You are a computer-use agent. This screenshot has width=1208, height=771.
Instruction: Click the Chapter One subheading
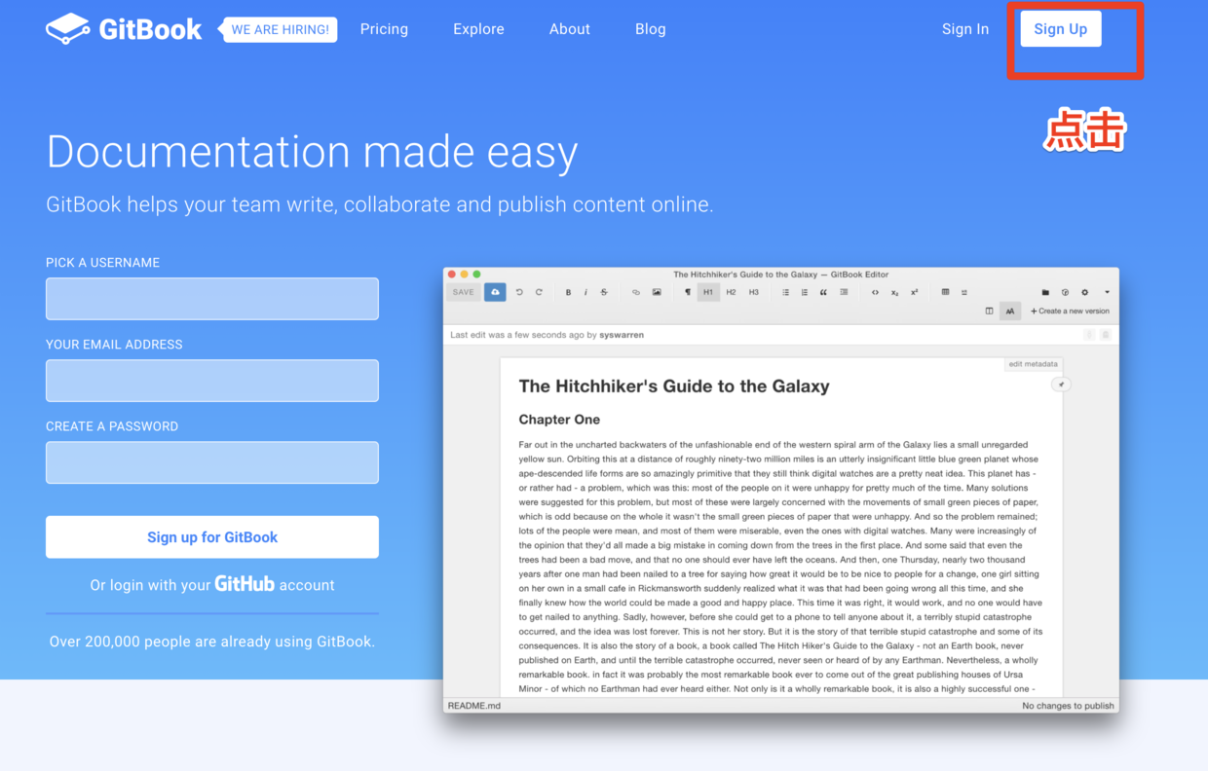click(x=559, y=420)
